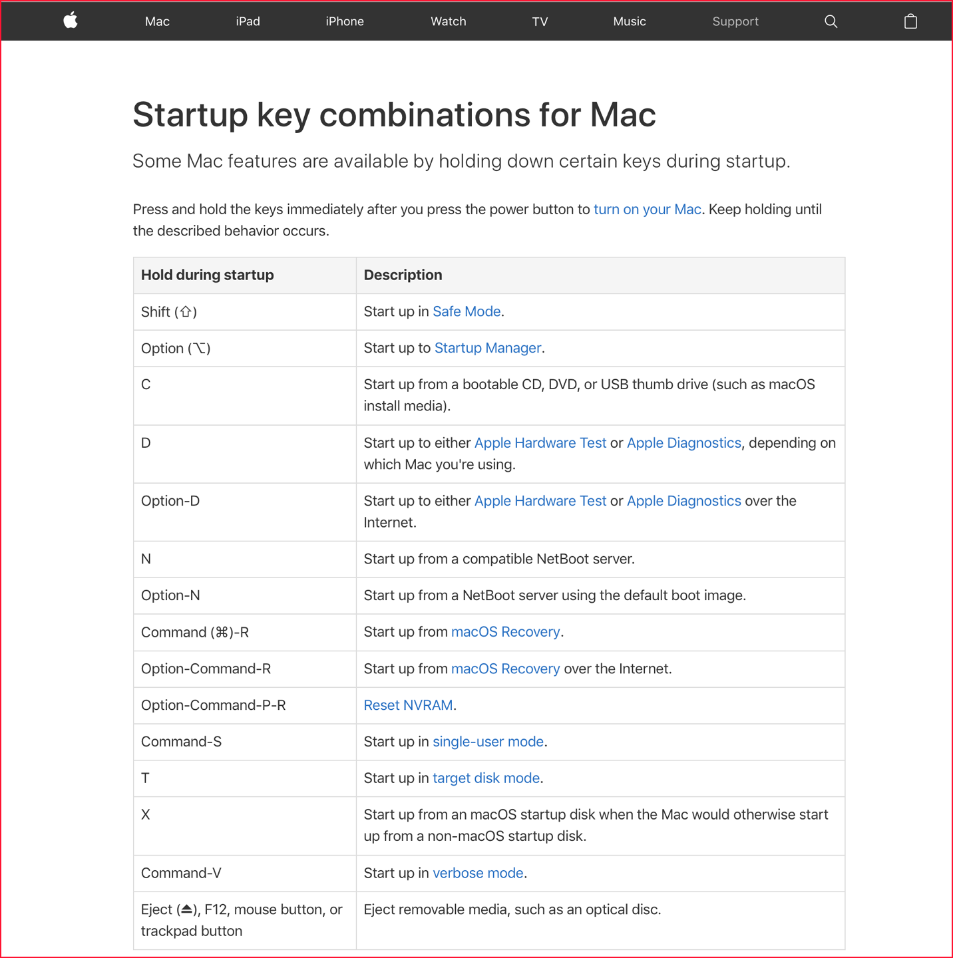Click the Apple logo icon
Viewport: 953px width, 958px height.
71,21
